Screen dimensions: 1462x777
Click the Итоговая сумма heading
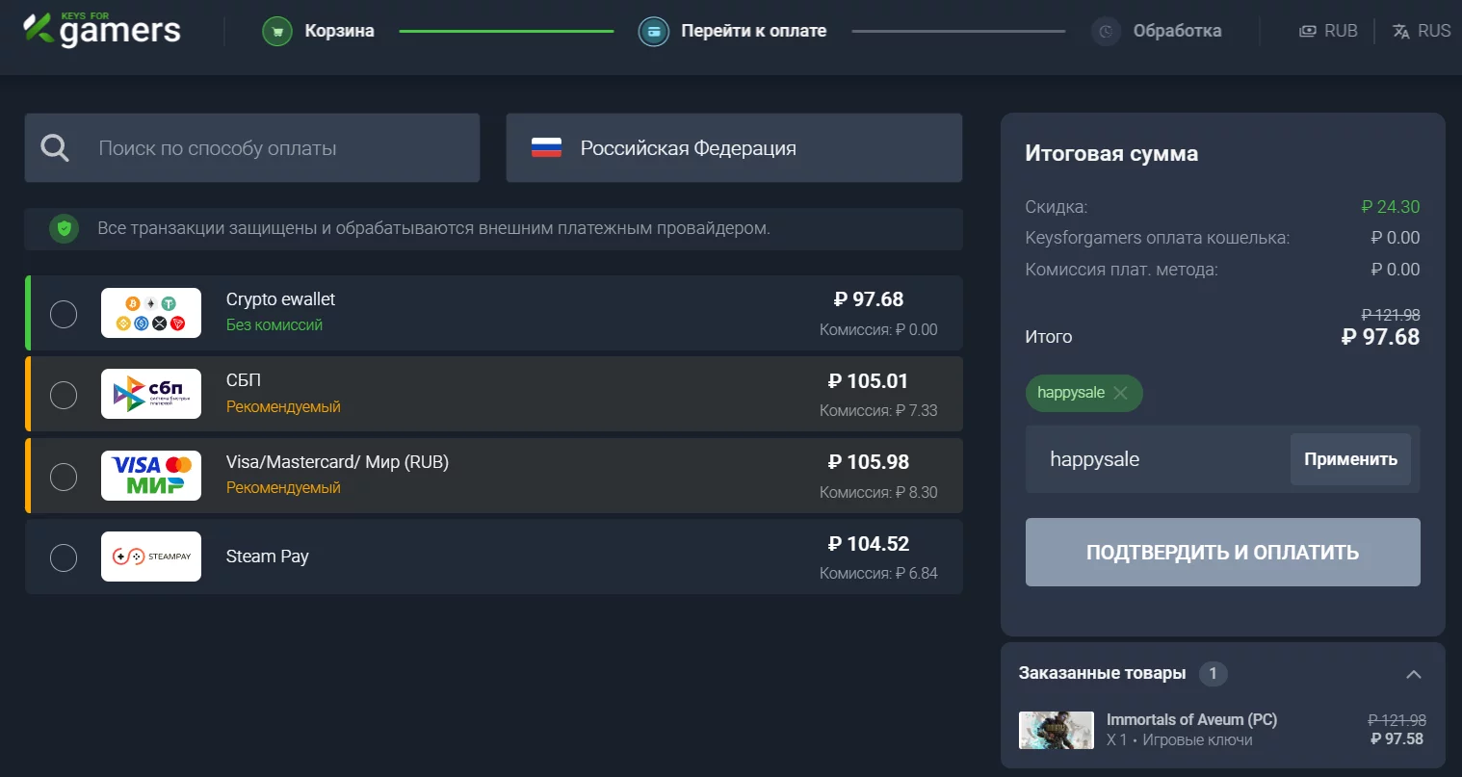click(x=1111, y=154)
